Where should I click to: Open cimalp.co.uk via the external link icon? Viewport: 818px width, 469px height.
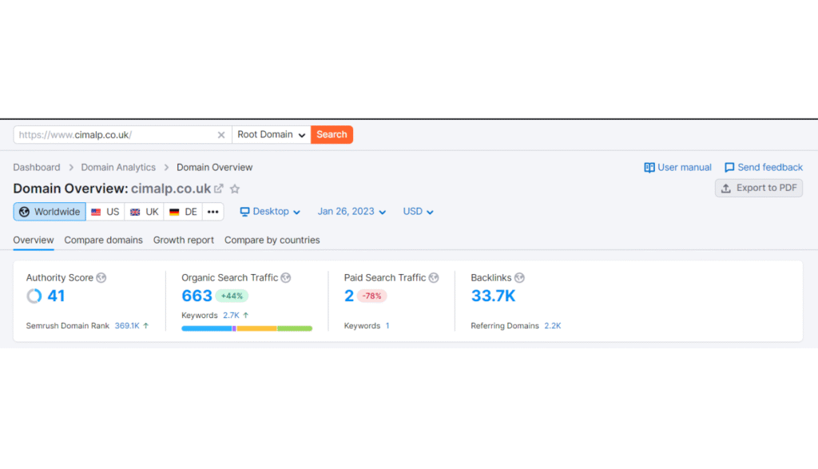coord(219,189)
